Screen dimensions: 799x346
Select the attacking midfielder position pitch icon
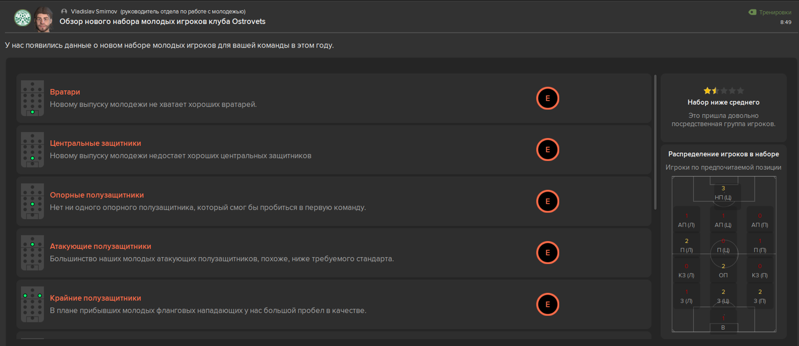(x=32, y=253)
